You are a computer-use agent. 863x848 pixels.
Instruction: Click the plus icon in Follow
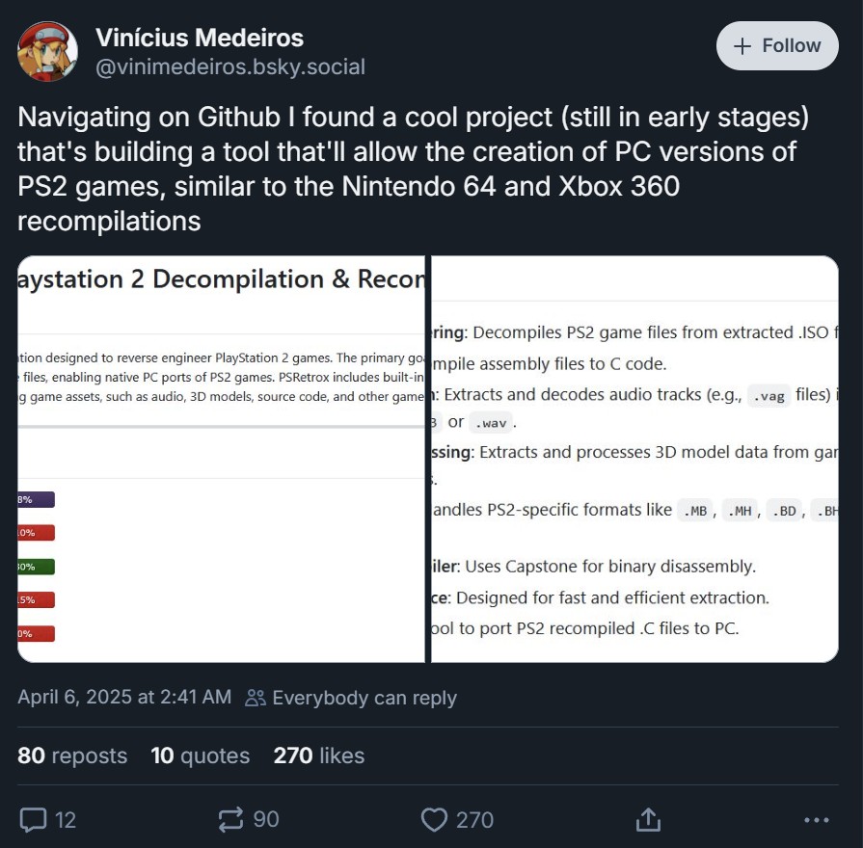[742, 46]
